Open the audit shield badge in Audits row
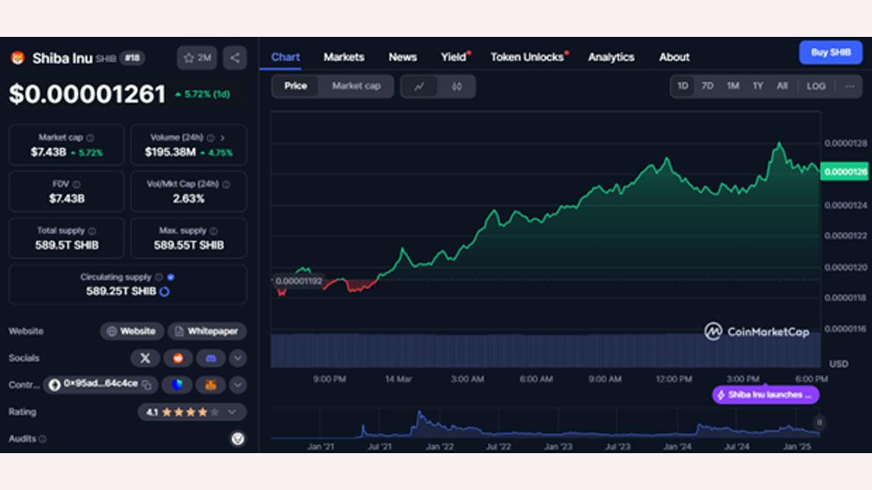Image resolution: width=872 pixels, height=490 pixels. point(237,439)
